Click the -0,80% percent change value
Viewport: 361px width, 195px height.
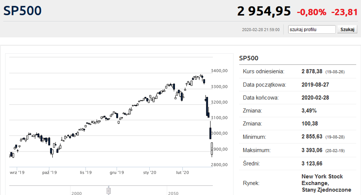[311, 12]
